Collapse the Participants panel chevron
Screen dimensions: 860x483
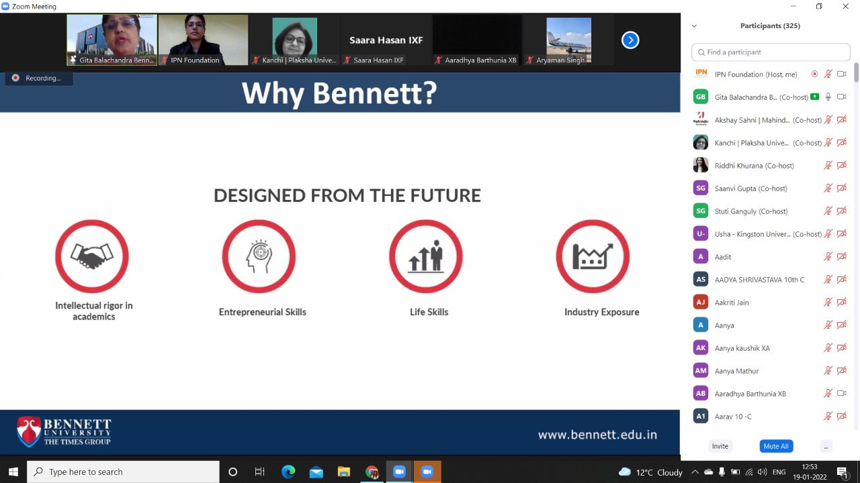(x=694, y=26)
